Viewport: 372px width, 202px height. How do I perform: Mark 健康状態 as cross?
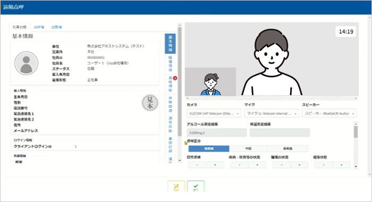coord(341,165)
